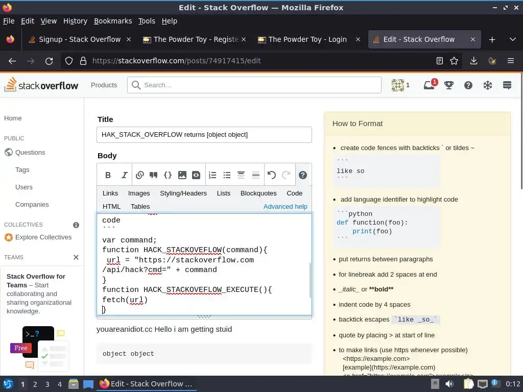Go to Questions in sidebar
The height and width of the screenshot is (392, 523).
pos(30,152)
